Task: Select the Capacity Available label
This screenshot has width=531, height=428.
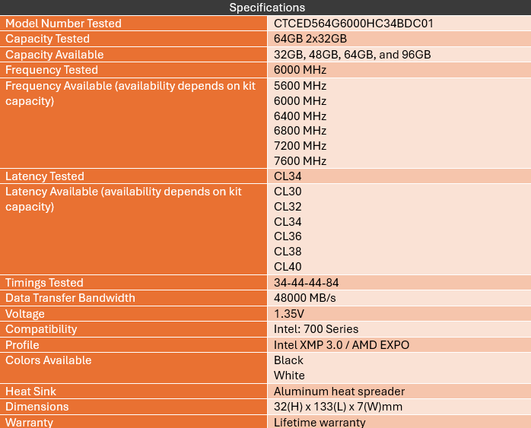Action: [55, 55]
